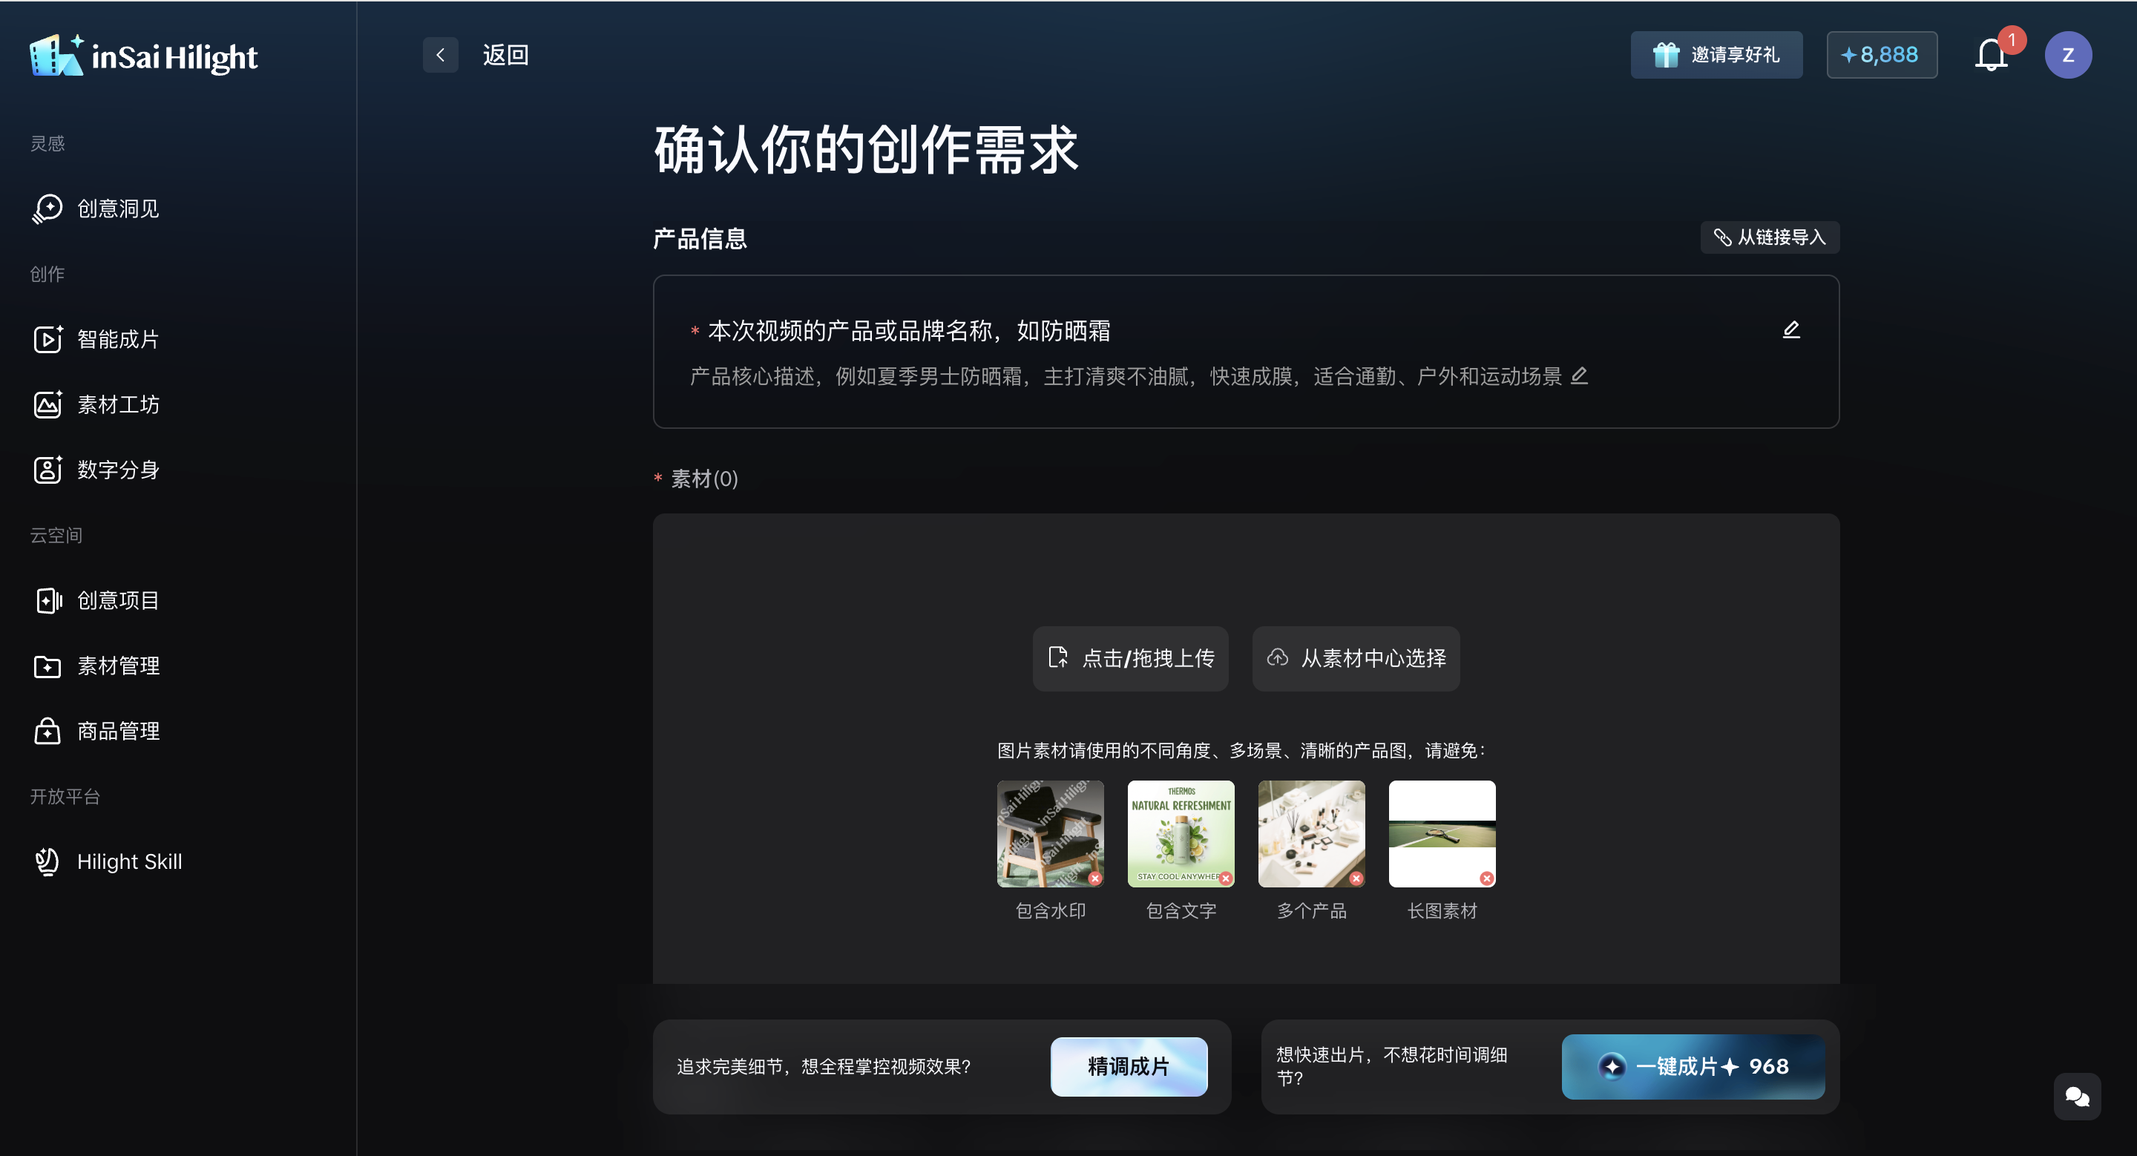Image resolution: width=2137 pixels, height=1156 pixels.
Task: Click the back chevron button
Action: point(441,55)
